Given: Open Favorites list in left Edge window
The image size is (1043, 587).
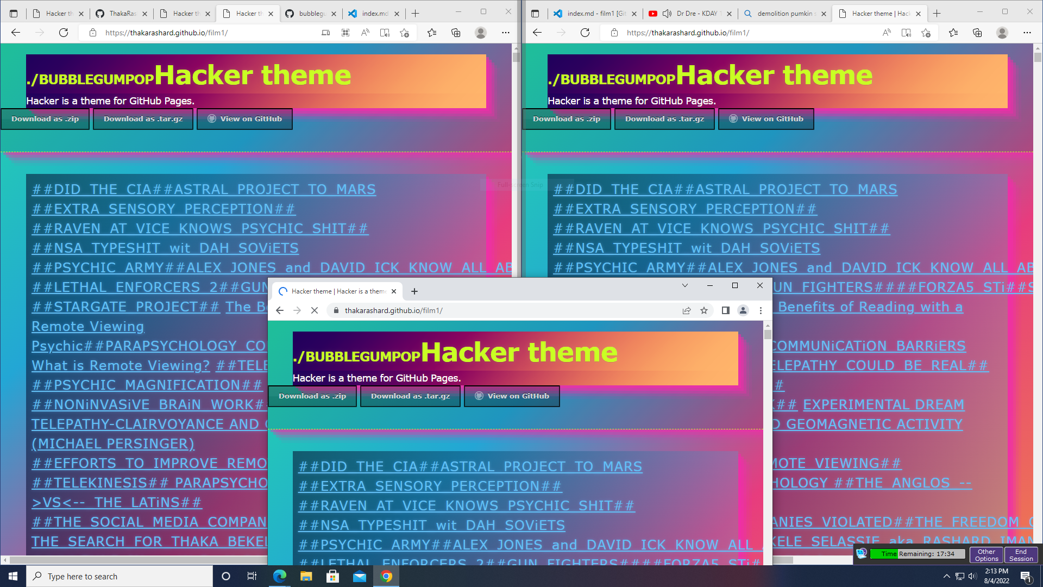Looking at the screenshot, I should click(432, 33).
